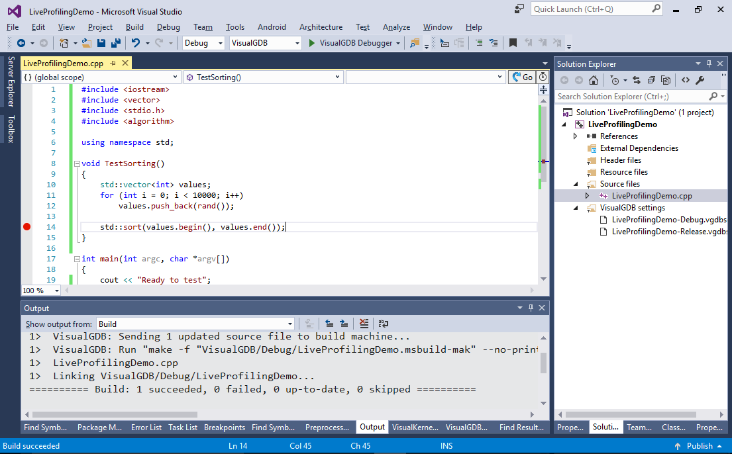This screenshot has width=732, height=454.
Task: Click the Save All icon
Action: [x=115, y=43]
